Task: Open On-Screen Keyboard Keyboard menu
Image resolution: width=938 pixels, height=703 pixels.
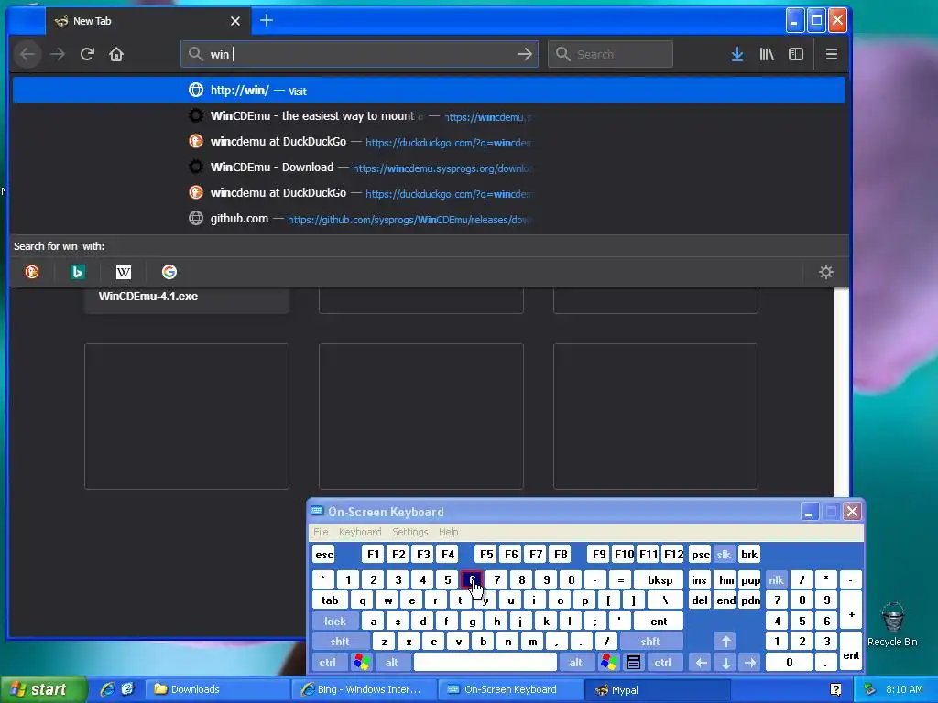Action: [359, 532]
